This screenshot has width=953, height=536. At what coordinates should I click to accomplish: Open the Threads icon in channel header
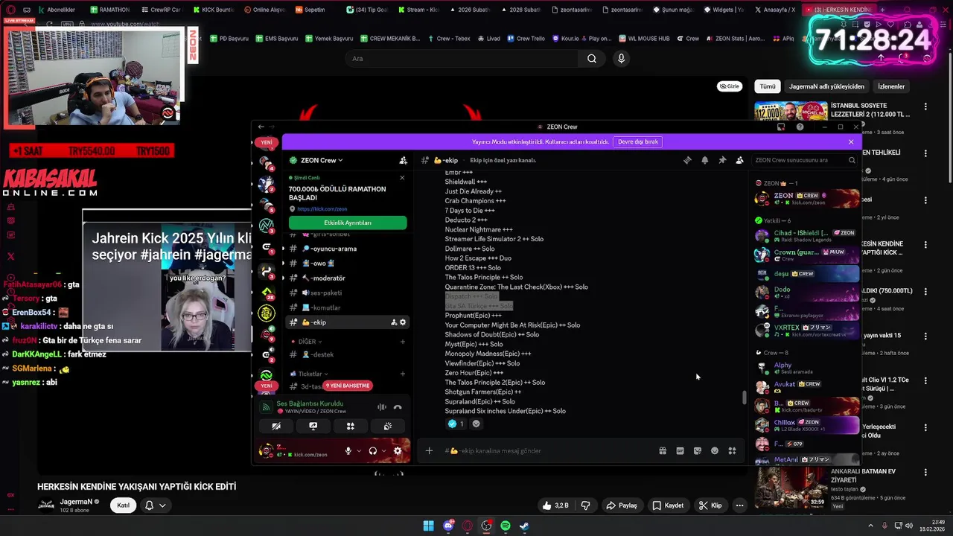point(687,160)
